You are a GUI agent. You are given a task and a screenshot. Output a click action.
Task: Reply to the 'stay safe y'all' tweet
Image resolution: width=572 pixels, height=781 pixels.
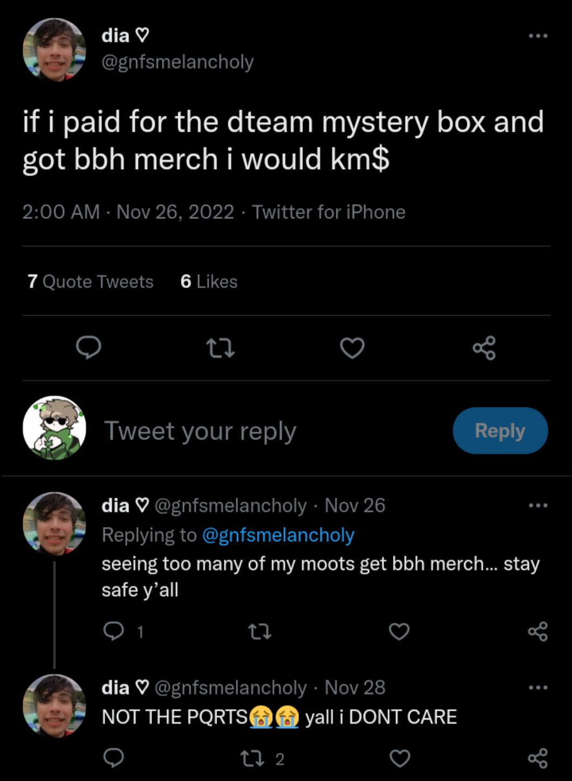pyautogui.click(x=114, y=631)
